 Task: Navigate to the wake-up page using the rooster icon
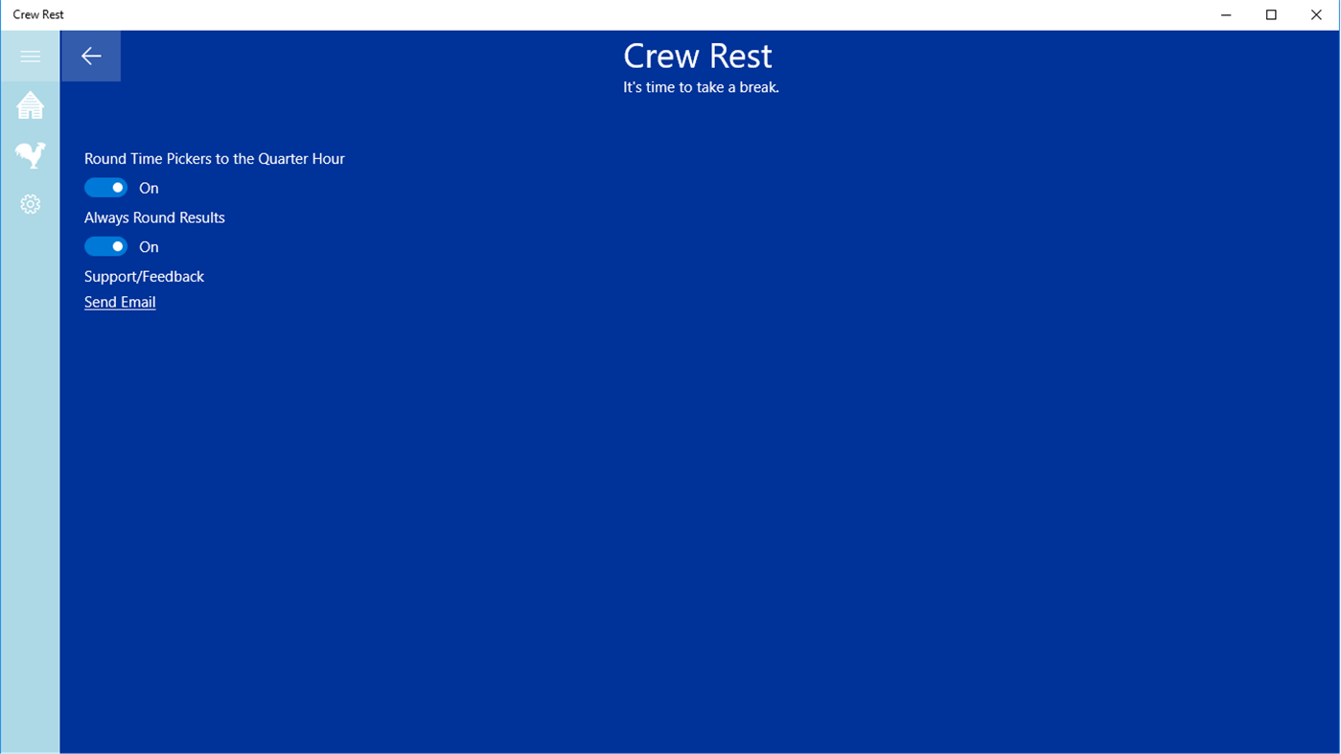click(x=30, y=154)
